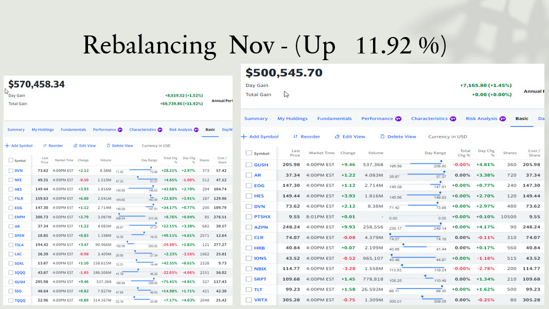This screenshot has height=309, width=549.
Task: Tick the select-all Symbol checkbox in right portfolio
Action: pos(249,153)
